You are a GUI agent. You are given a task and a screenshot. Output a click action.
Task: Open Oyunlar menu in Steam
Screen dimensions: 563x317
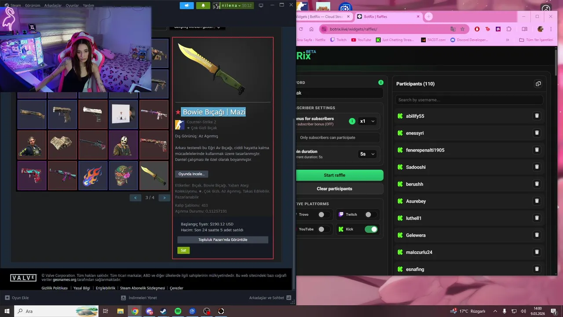[x=73, y=5]
